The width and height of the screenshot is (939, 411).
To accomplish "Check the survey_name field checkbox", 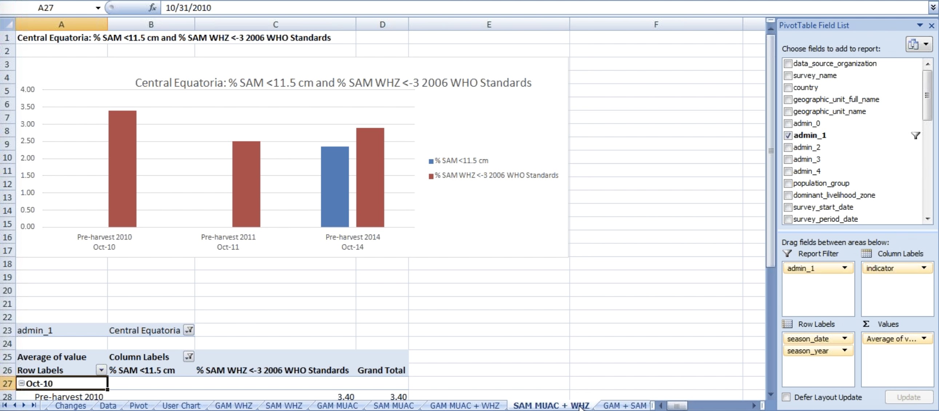I will point(788,75).
